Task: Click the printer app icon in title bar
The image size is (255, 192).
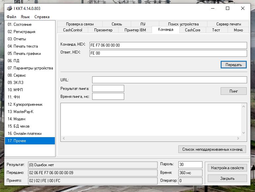Action: [x=10, y=8]
